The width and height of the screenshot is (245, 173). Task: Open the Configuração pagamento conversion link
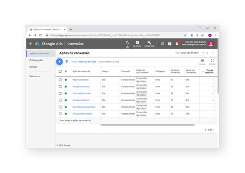tap(84, 107)
